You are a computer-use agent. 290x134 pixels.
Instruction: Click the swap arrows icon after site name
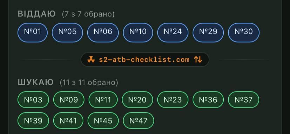198,60
